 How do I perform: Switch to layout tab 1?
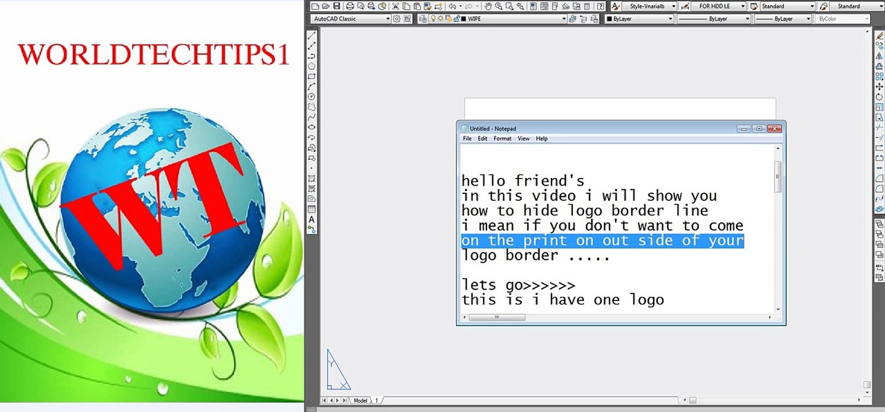point(377,401)
